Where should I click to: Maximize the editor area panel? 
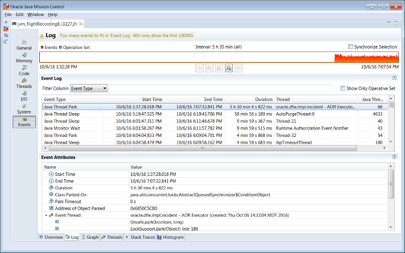[x=395, y=23]
